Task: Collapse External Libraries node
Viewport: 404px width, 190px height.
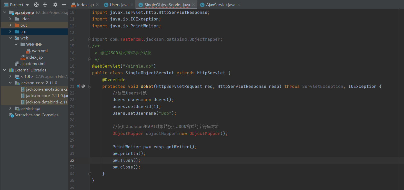Action: (x=5, y=70)
